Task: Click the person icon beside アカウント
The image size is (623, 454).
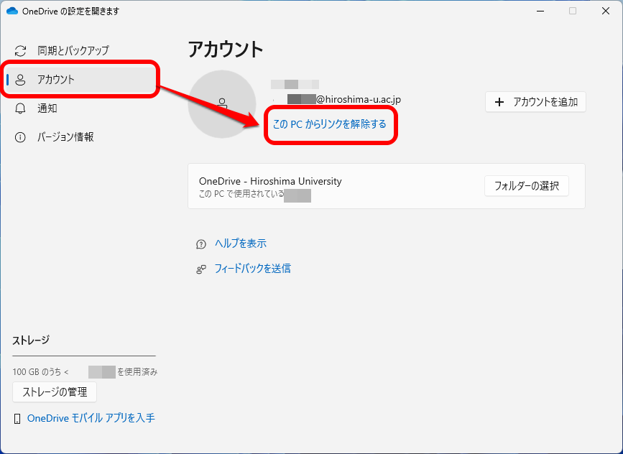Action: (x=20, y=80)
